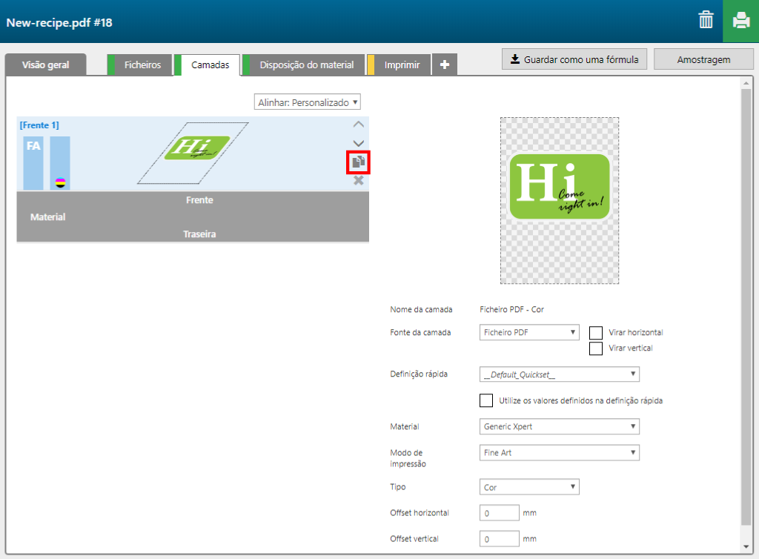Viewport: 759px width, 559px height.
Task: Remove the layer with the X icon
Action: [x=359, y=180]
